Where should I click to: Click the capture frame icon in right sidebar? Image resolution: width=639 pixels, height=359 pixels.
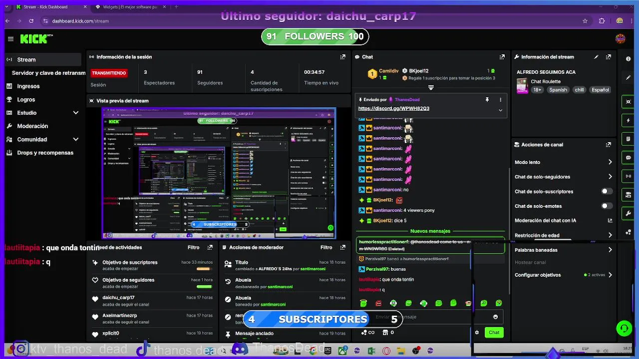tap(628, 102)
